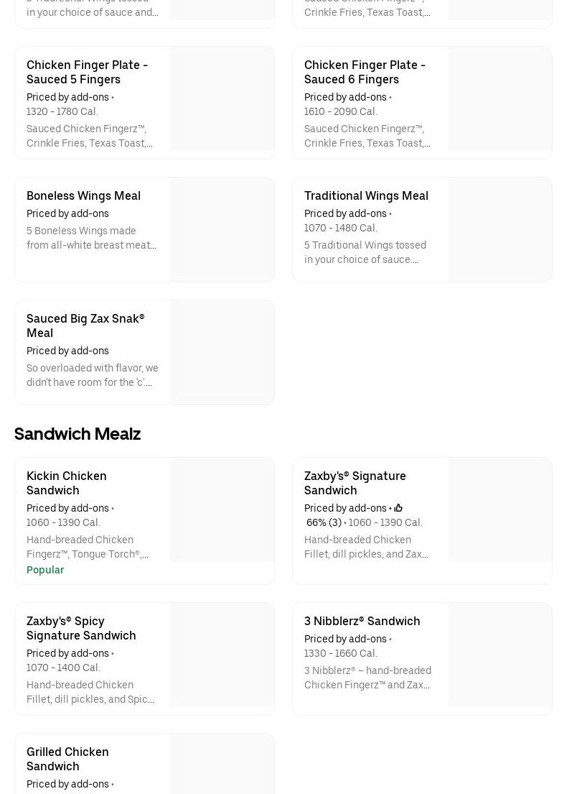Click the Sauced 6 Fingers plate thumbnail
Screen dimensions: 577x794
499,98
